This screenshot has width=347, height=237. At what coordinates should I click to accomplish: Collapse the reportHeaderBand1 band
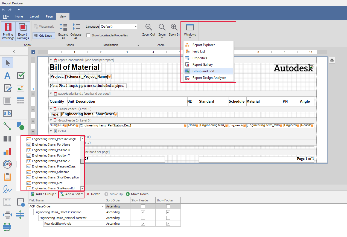[x=51, y=60]
